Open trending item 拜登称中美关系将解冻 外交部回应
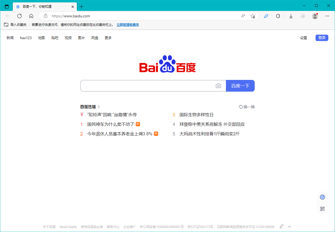Image resolution: width=335 pixels, height=232 pixels. 212,124
